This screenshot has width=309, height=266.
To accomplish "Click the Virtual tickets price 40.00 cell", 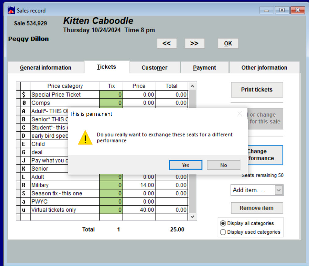I will (139, 210).
